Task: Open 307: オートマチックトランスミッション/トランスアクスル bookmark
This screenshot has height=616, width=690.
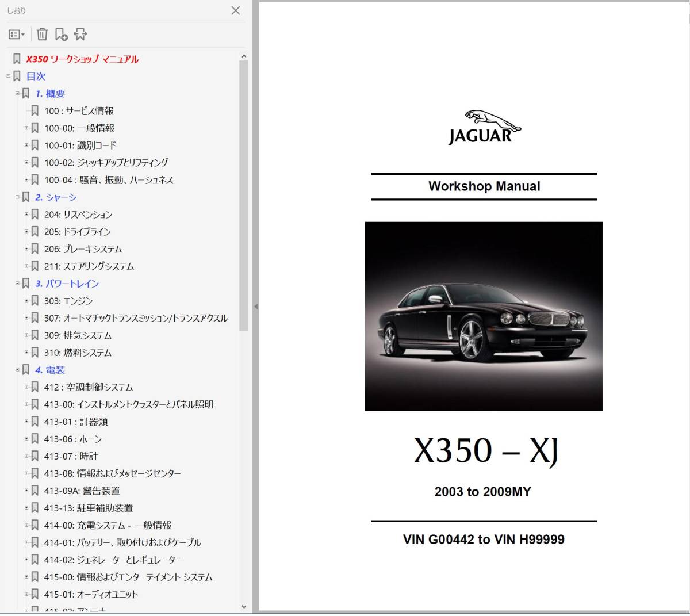Action: (x=136, y=318)
